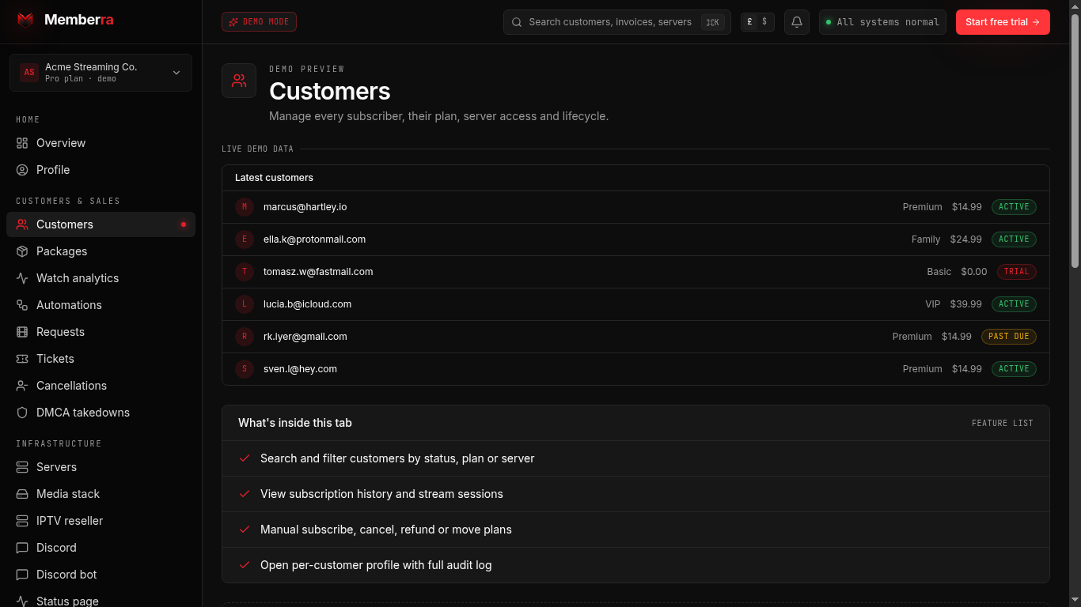Open the Discord bot chat icon
Viewport: 1081px width, 607px height.
(x=22, y=575)
